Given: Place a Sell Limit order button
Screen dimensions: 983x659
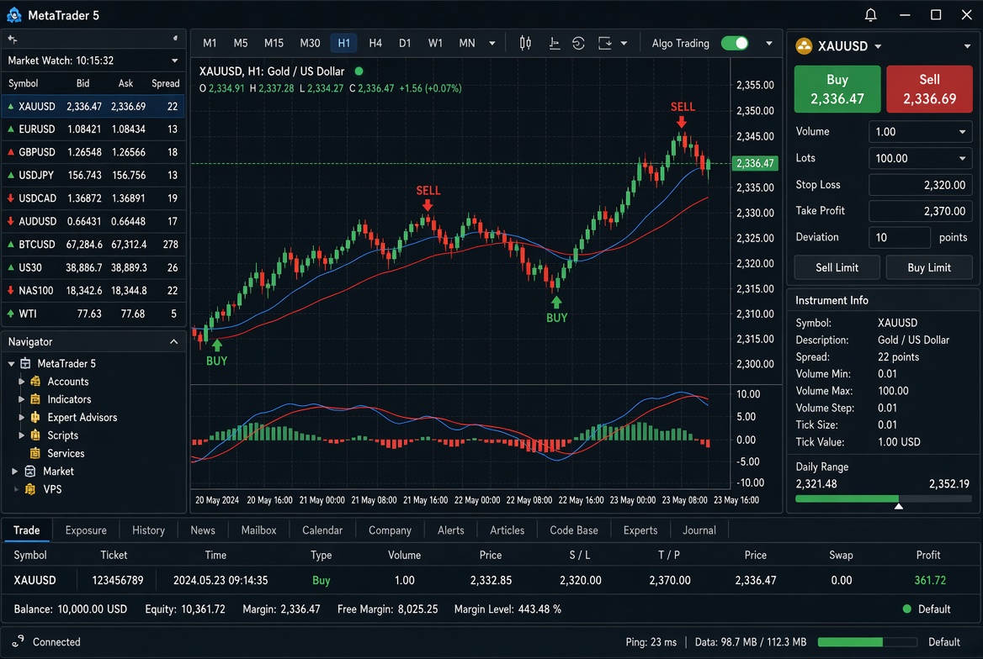Looking at the screenshot, I should 837,267.
